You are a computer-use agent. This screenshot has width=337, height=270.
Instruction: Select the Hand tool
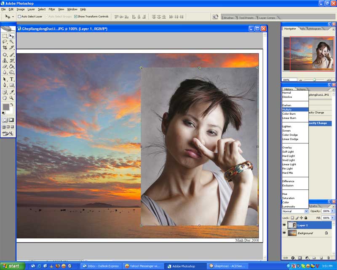pos(5,98)
